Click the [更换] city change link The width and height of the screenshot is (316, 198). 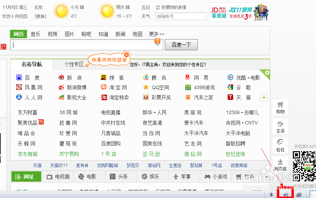41,16
